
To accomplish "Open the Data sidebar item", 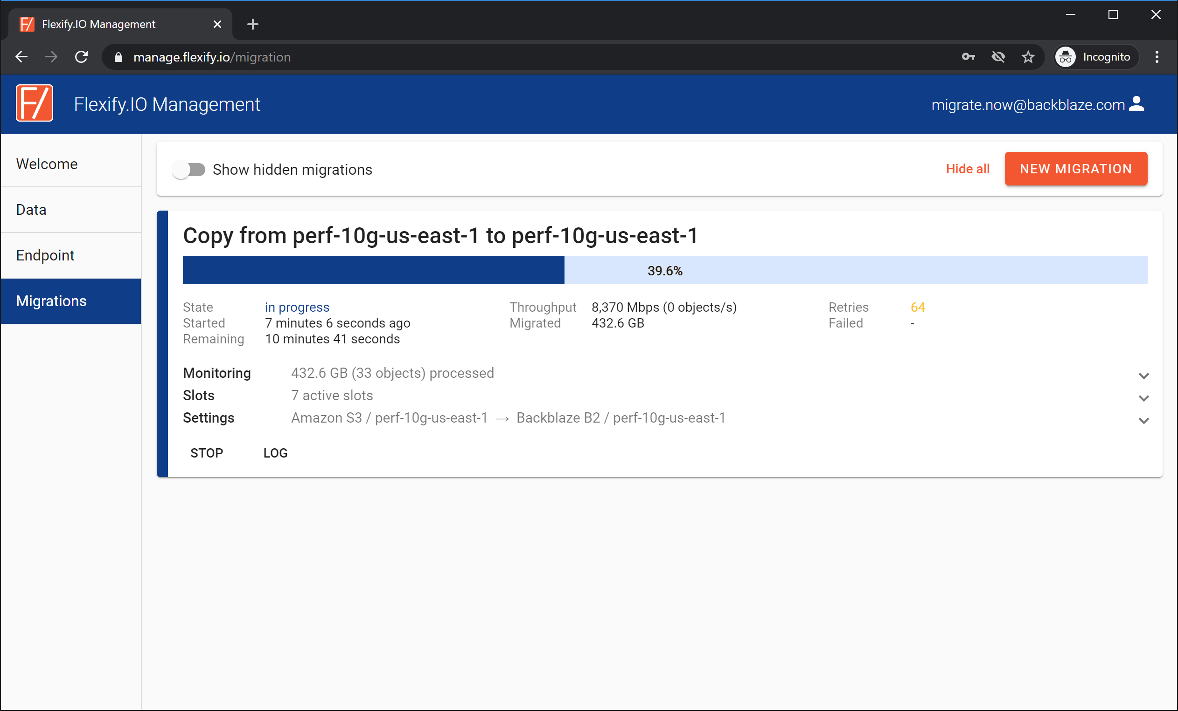I will (71, 210).
